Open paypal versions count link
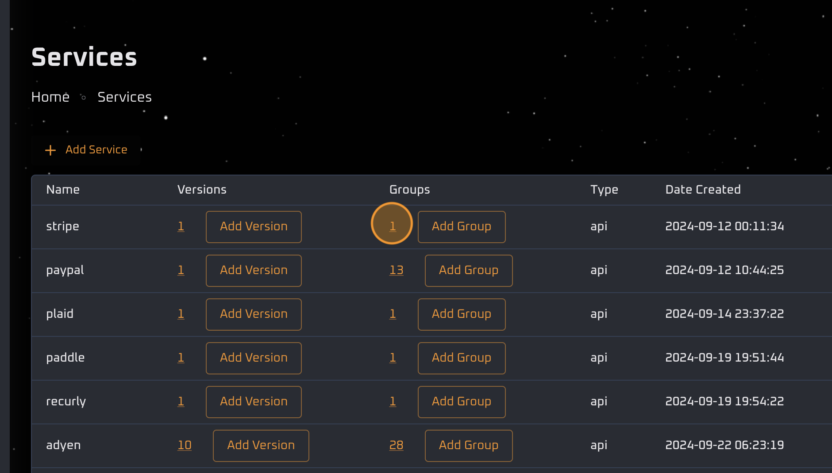Image resolution: width=832 pixels, height=473 pixels. [181, 270]
